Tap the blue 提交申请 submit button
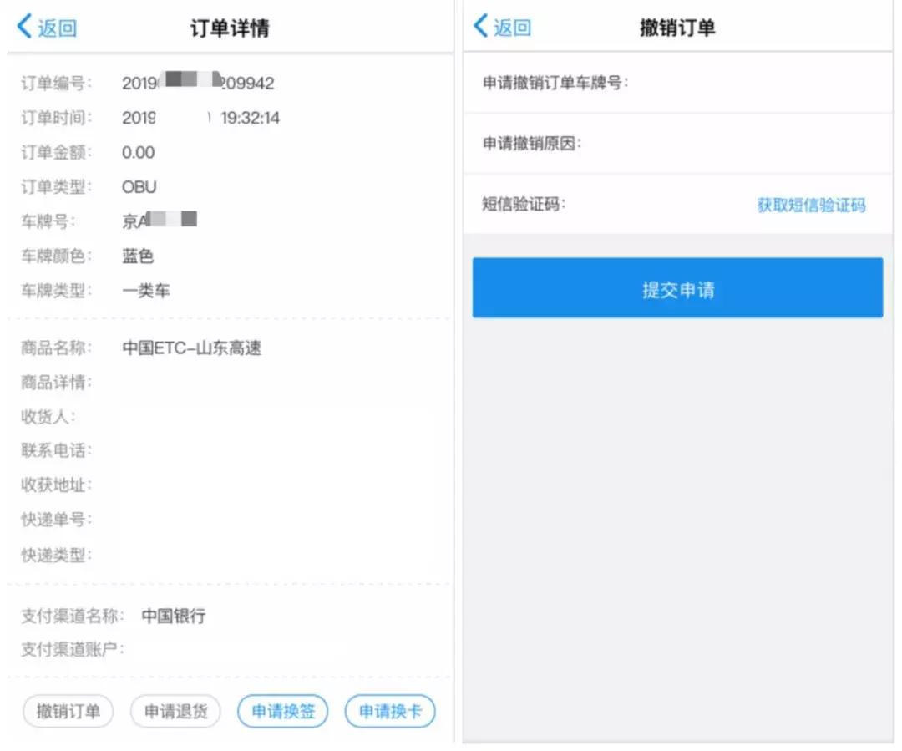The width and height of the screenshot is (902, 751). (x=678, y=287)
